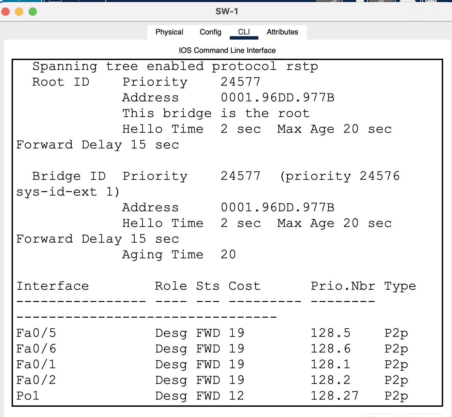Switch to the Physical tab
Image resolution: width=452 pixels, height=417 pixels.
[169, 32]
